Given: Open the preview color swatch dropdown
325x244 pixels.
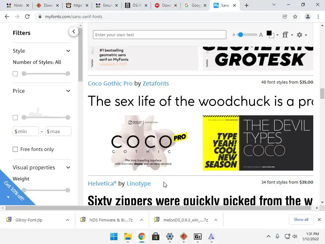Looking at the screenshot, I should 277,35.
